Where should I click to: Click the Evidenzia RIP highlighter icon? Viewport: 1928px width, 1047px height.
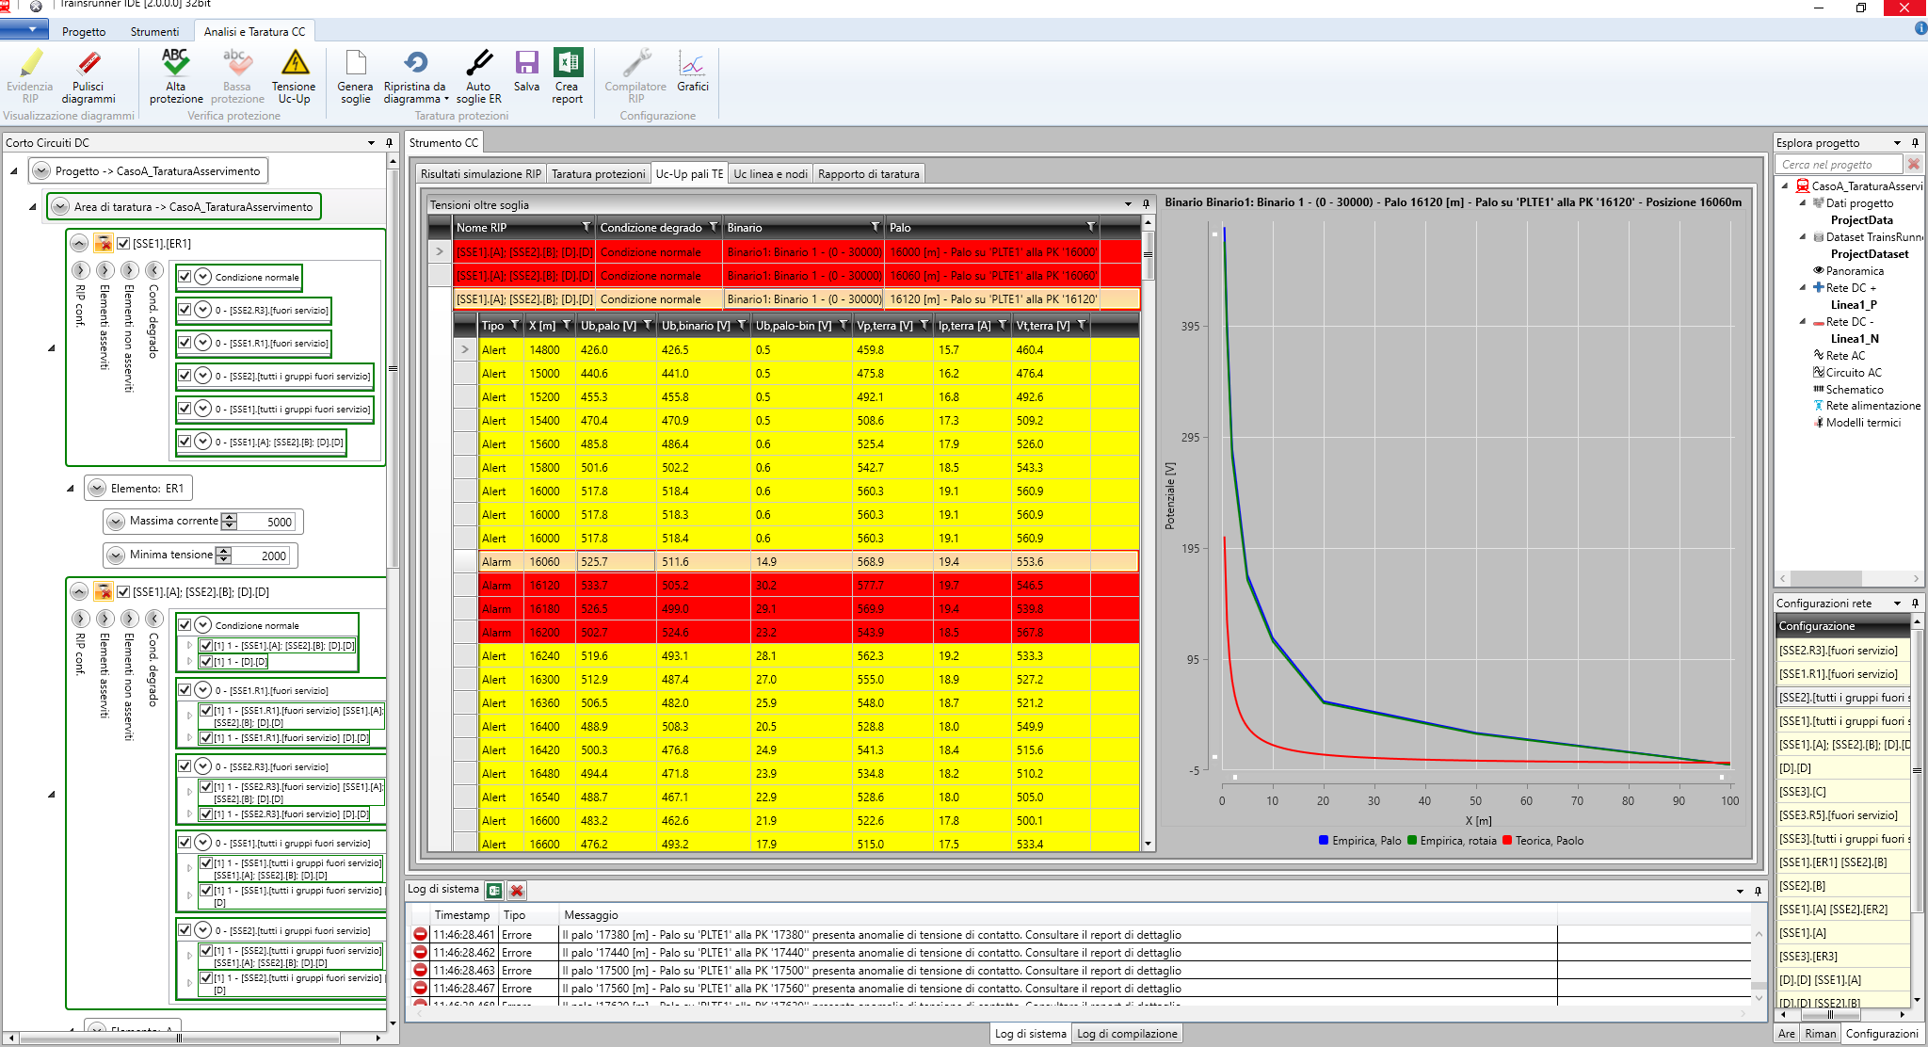(30, 63)
